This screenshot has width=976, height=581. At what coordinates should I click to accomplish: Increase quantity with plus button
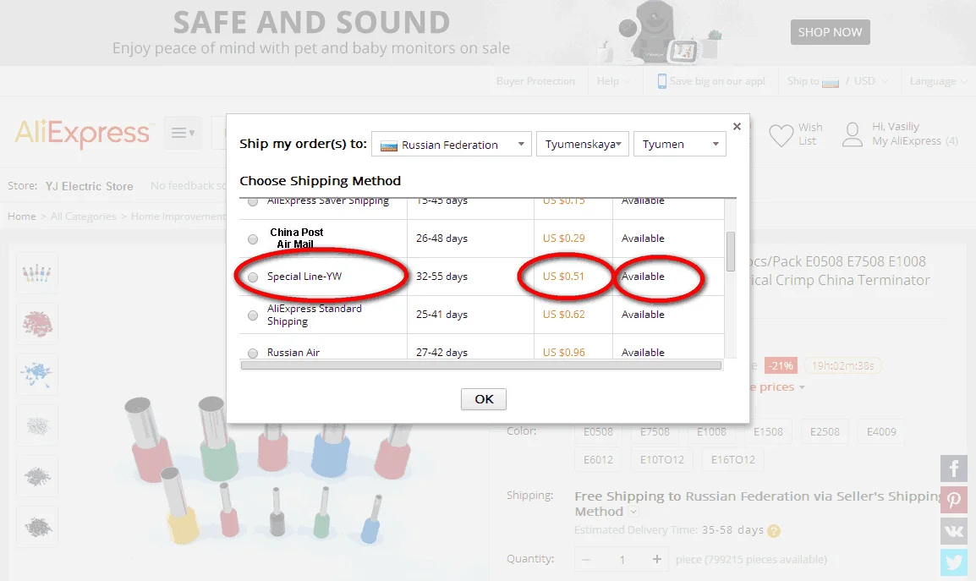656,560
